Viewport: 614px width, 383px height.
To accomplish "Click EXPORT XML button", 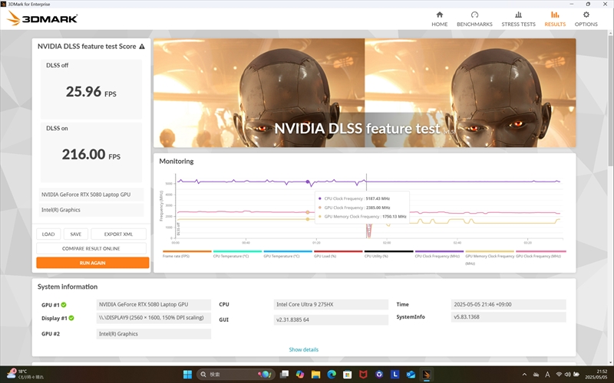I will [x=118, y=234].
